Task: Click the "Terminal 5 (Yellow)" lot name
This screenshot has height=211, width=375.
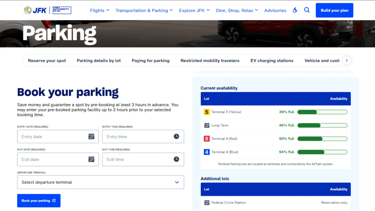Action: pyautogui.click(x=226, y=112)
